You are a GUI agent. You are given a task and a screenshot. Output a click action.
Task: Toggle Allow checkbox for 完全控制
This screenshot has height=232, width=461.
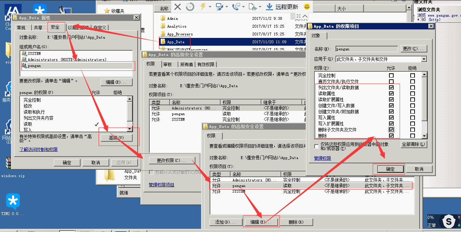tap(391, 75)
